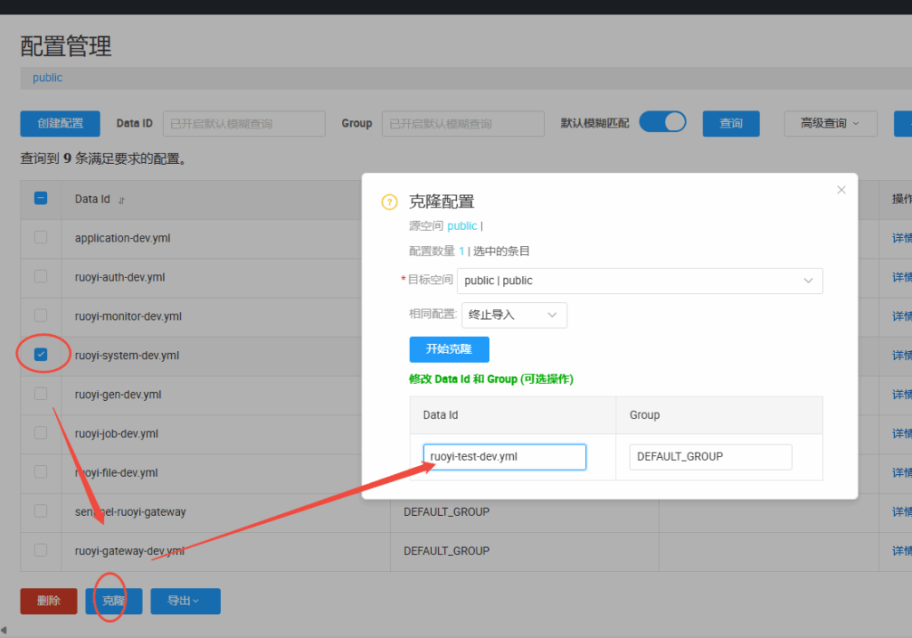Check the ruoyi-gateway-dev.yml checkbox

pos(41,550)
